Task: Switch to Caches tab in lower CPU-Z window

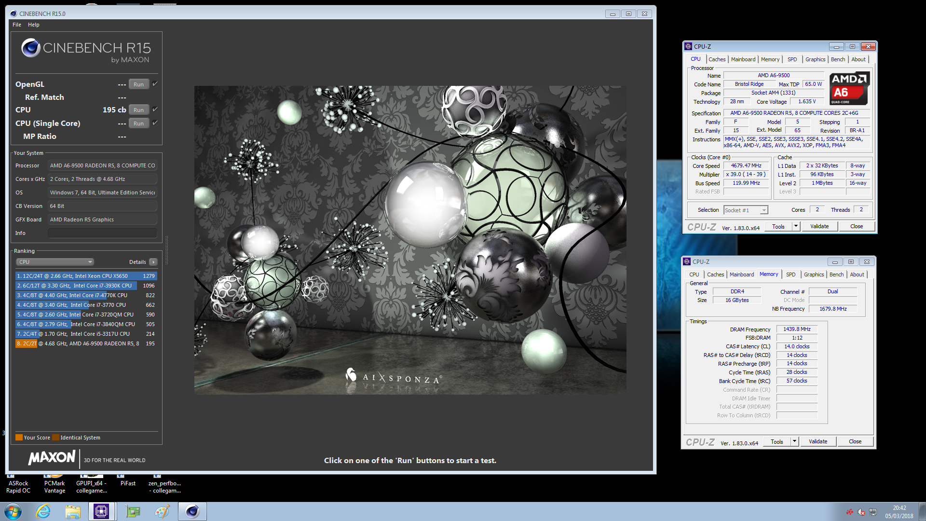Action: 715,274
